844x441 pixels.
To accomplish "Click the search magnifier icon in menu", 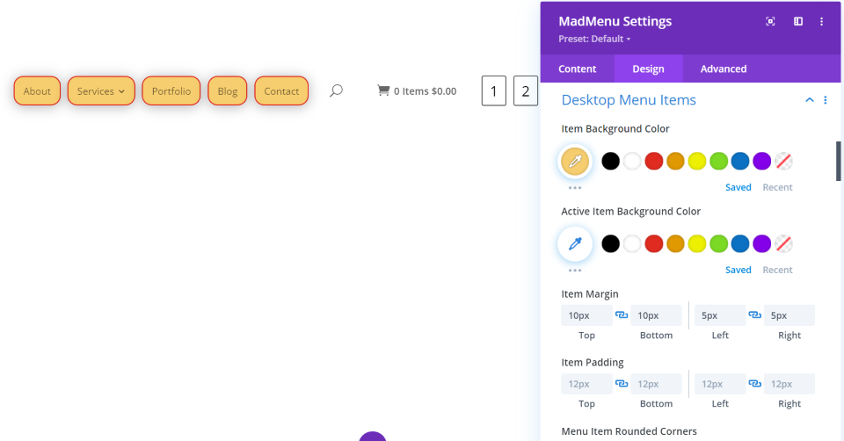I will [x=336, y=90].
